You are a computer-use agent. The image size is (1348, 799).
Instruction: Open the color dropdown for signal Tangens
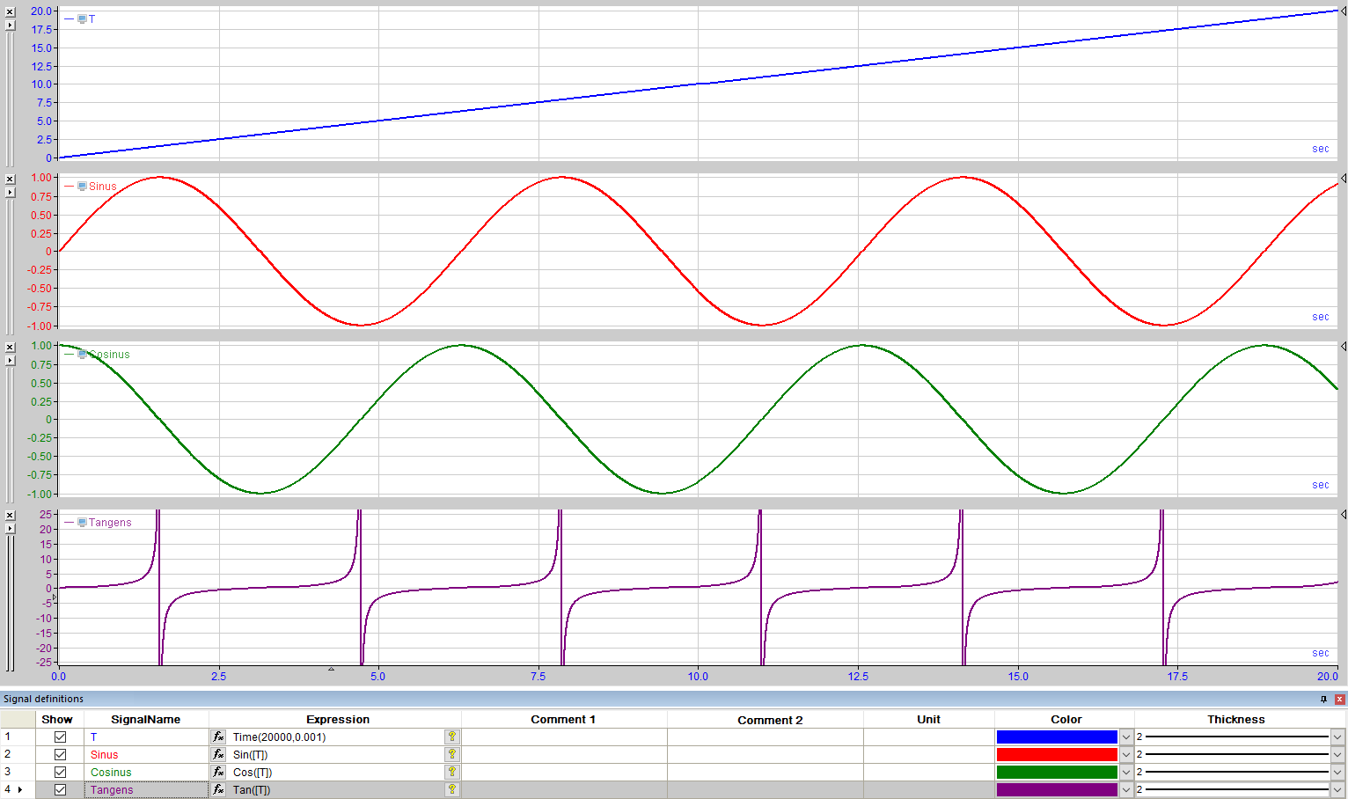[x=1126, y=789]
